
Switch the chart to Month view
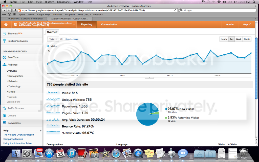click(247, 39)
